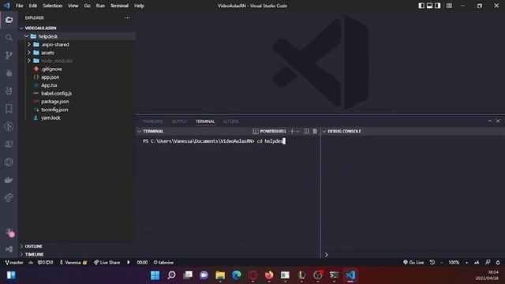Kill terminal with trash icon
Screen dimensions: 505x284
click(x=315, y=131)
